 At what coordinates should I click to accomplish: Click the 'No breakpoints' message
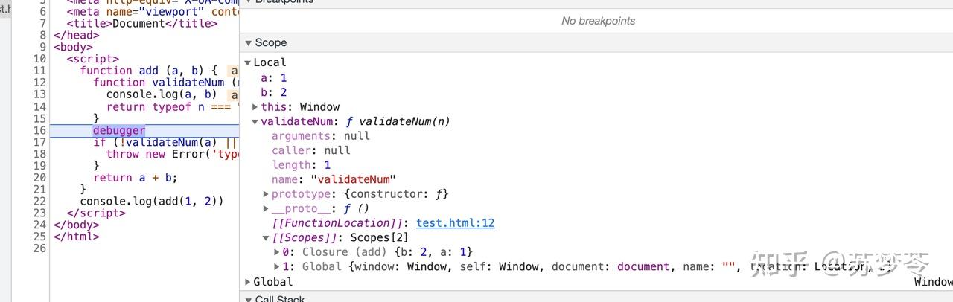click(x=598, y=21)
